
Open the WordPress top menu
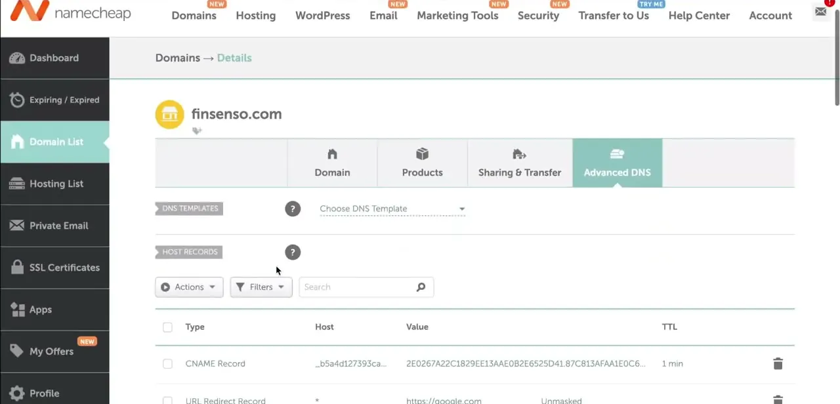point(322,15)
